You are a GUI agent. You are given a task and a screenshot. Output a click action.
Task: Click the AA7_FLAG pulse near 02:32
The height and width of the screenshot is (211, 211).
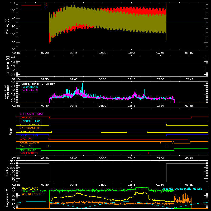[49, 146]
